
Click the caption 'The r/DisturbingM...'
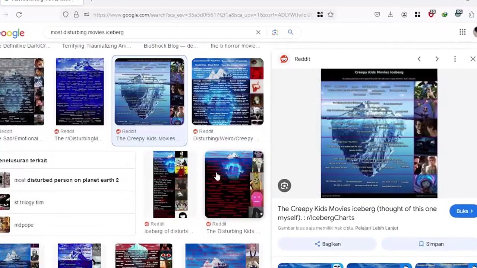pos(79,138)
